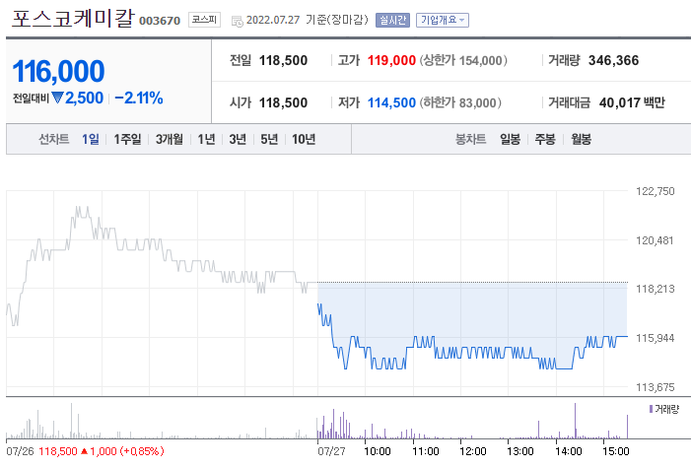Click the 10:00 marker on the time axis
Image resolution: width=691 pixels, height=467 pixels.
(378, 451)
